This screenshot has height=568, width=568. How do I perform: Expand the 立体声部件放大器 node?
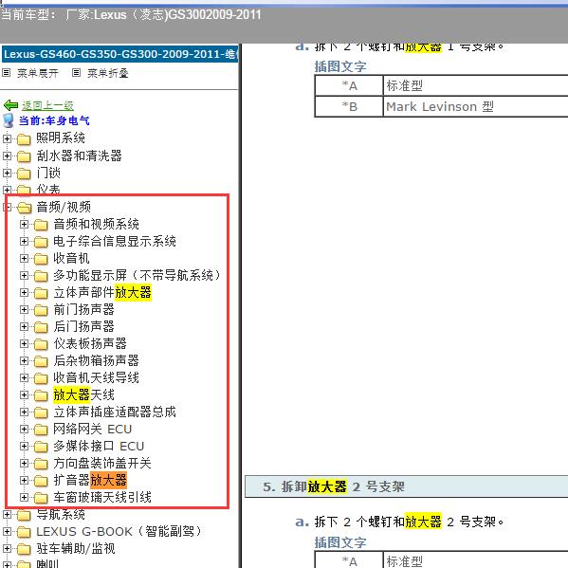point(24,292)
